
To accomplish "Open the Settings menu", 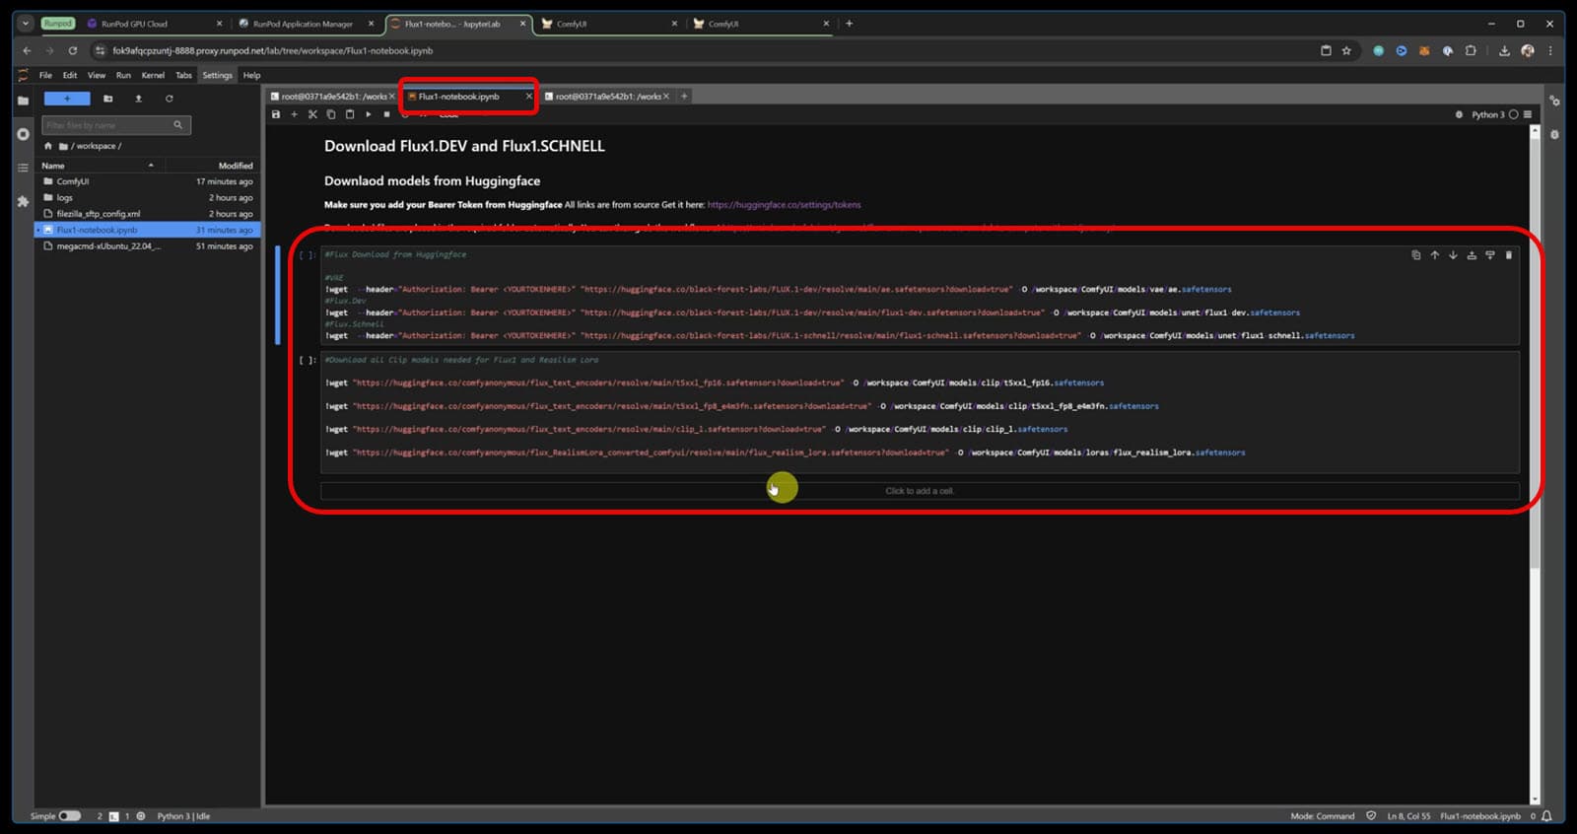I will [218, 75].
